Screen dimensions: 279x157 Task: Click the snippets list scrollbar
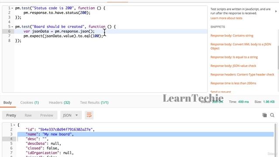[x=278, y=57]
